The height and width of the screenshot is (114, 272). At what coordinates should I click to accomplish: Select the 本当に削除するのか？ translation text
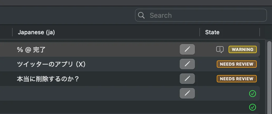pos(48,79)
